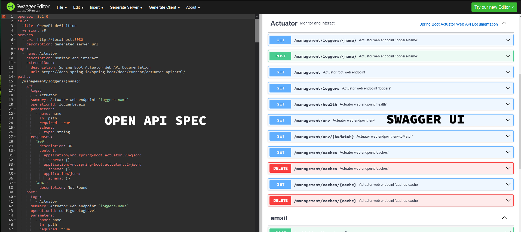
Task: Fold the servers block at line 5
Action: (15, 35)
